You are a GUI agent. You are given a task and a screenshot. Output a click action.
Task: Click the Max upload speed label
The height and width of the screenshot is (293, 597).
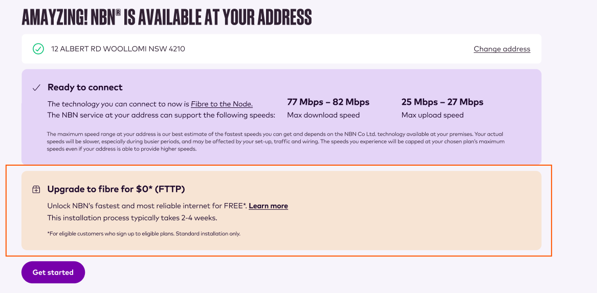(x=432, y=115)
